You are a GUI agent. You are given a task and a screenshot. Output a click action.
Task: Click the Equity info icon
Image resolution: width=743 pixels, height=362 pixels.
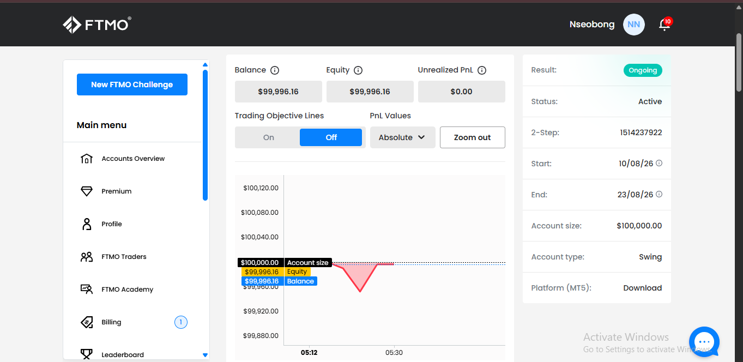coord(358,70)
